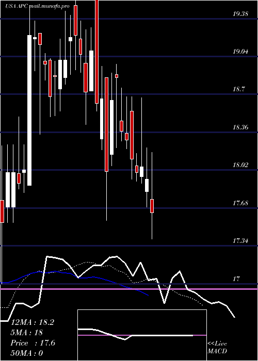Click the Price : 17.6 readout
The width and height of the screenshot is (258, 361).
[x=33, y=343]
